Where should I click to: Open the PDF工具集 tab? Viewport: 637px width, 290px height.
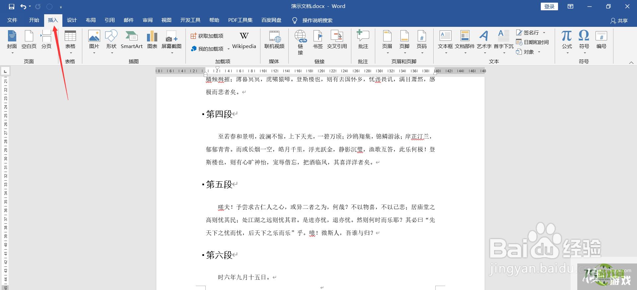coord(240,20)
